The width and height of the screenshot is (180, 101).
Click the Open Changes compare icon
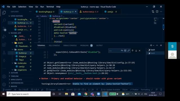click(x=153, y=12)
